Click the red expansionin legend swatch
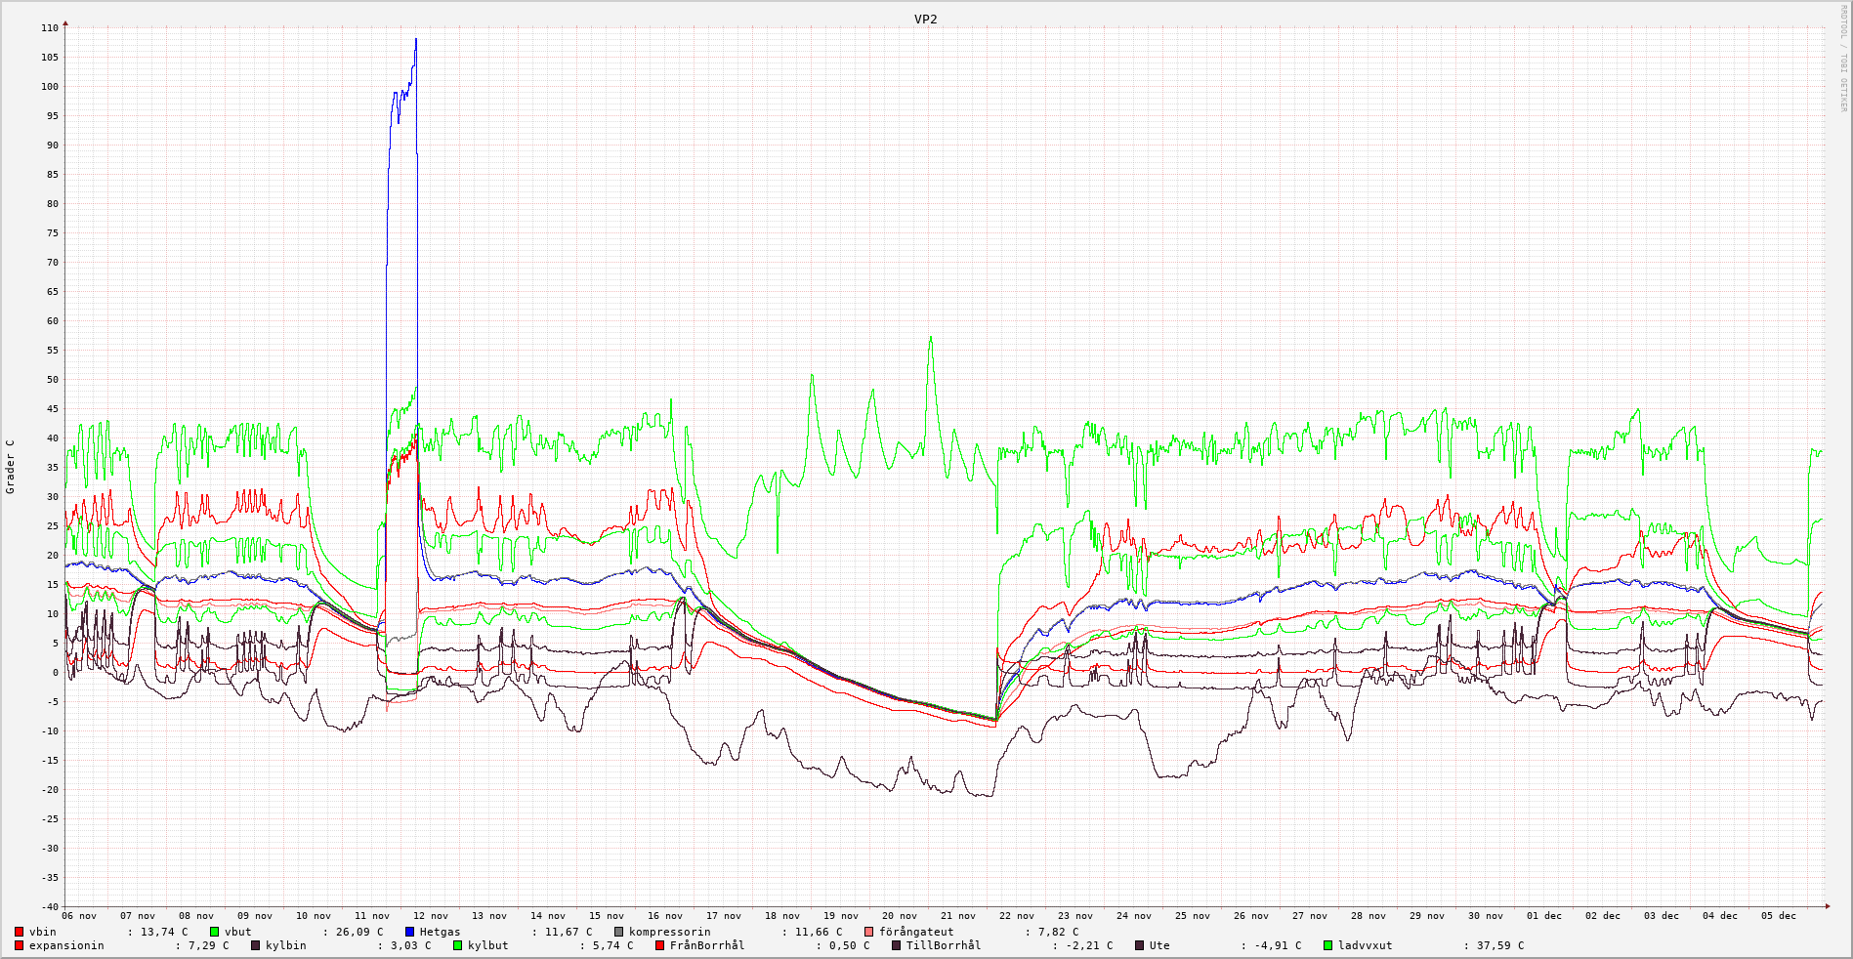The image size is (1853, 959). tap(19, 945)
